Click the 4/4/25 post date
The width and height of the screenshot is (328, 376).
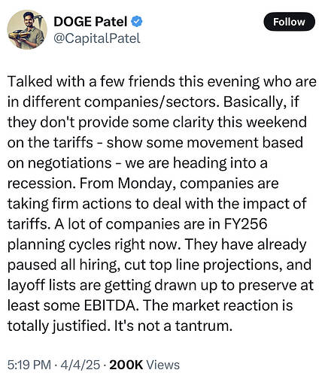pos(80,365)
